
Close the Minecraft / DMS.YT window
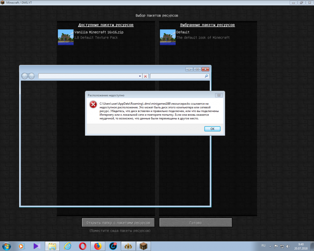(310, 3)
